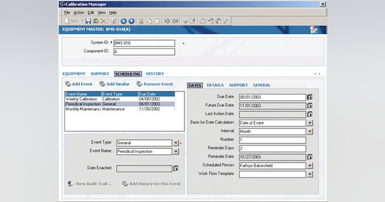
Task: Switch to the History tab
Action: pyautogui.click(x=155, y=74)
